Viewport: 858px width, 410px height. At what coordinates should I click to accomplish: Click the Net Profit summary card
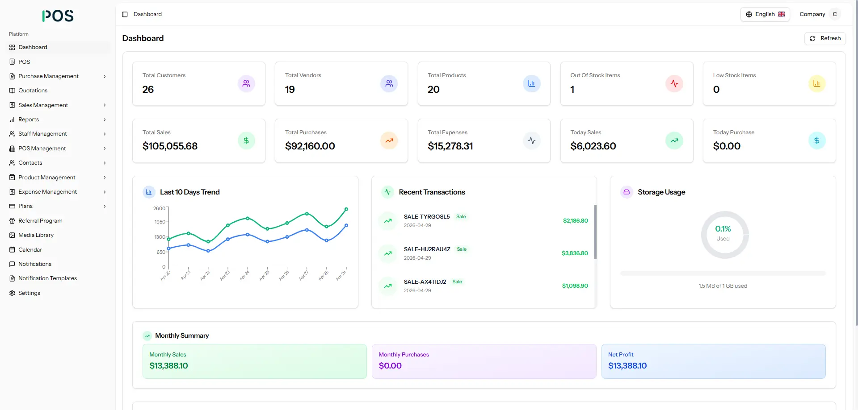pos(714,361)
